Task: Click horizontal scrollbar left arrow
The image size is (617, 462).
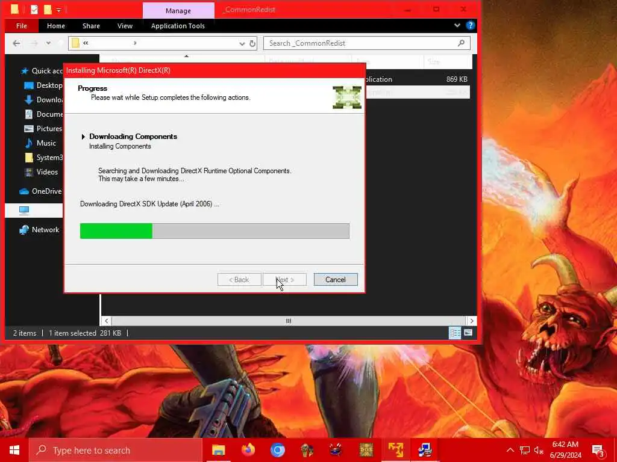Action: tap(106, 321)
